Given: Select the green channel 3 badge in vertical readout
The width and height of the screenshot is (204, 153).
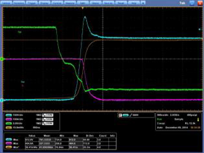Looking at the screenshot, I should (9, 123).
